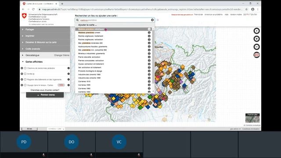Open the Plein écran link
Image resolution: width=281 pixels, height=158 pixels.
198,14
